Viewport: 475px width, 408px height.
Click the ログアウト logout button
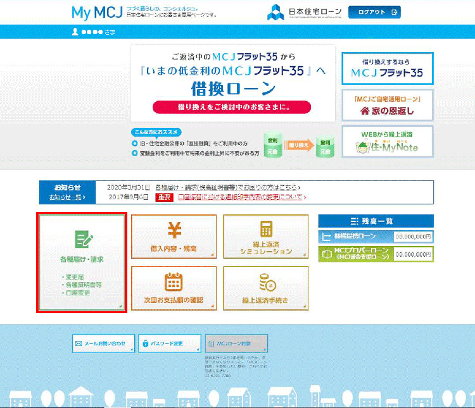374,12
